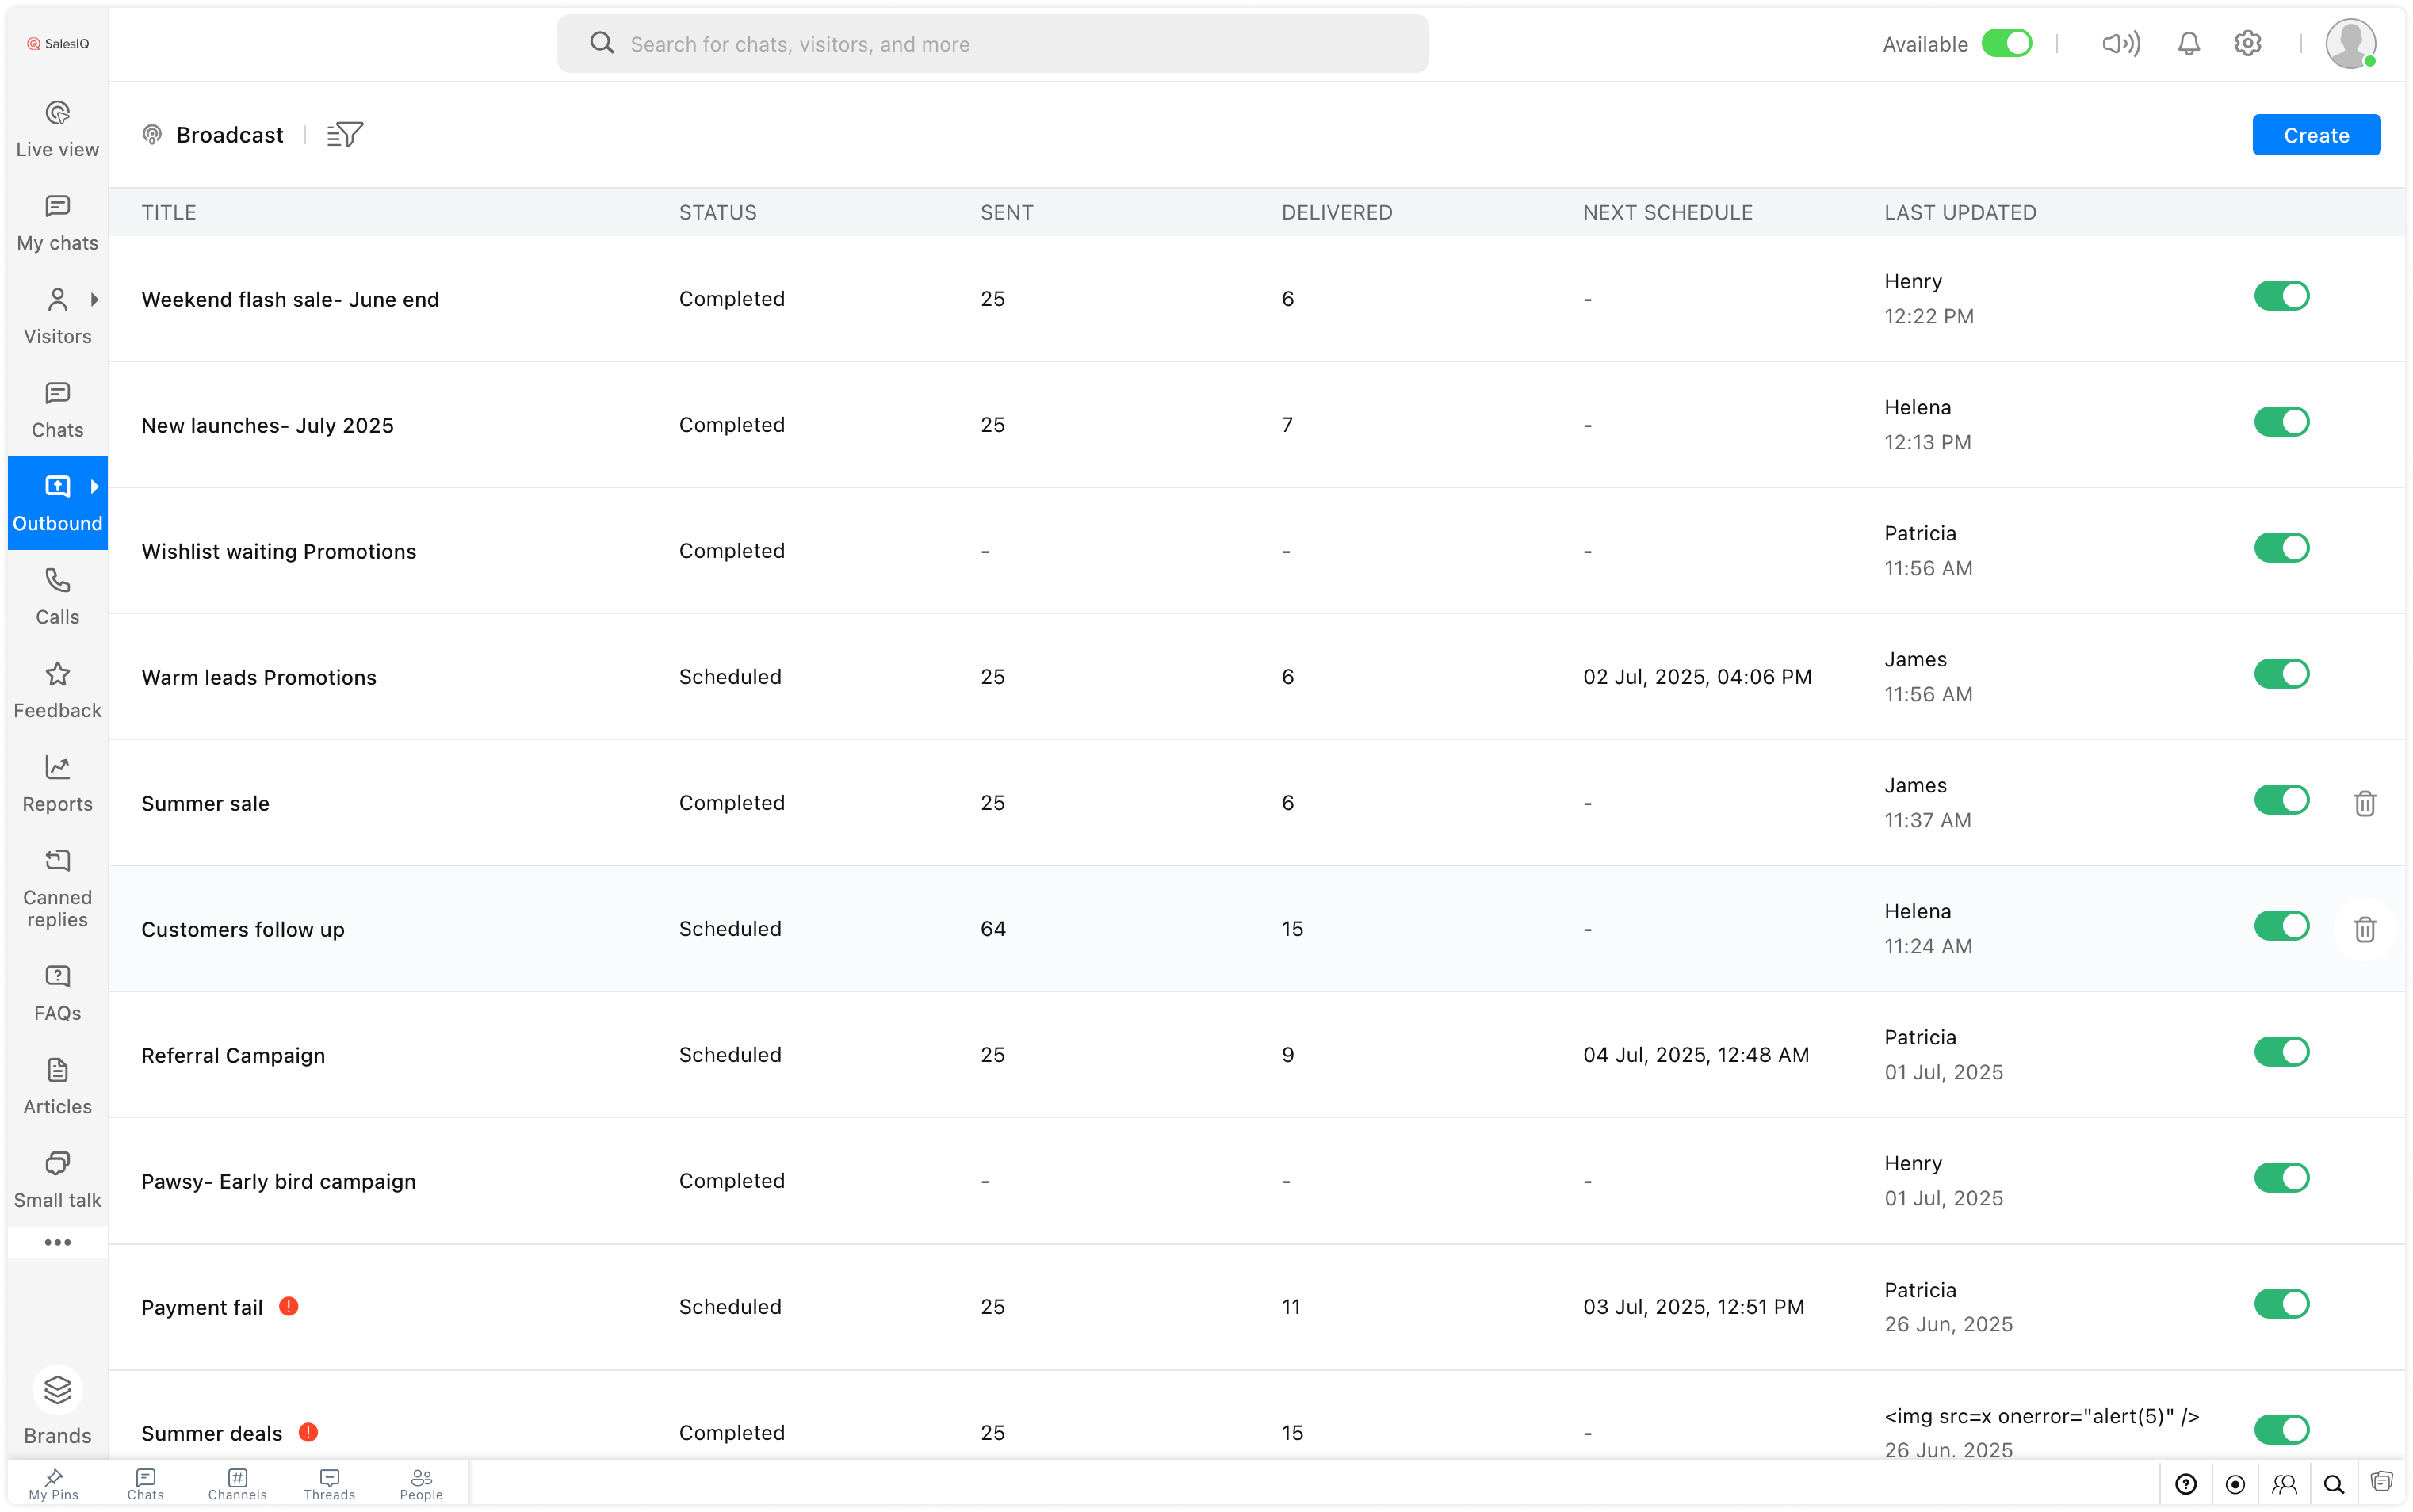Expand the Visitors submenu arrow
This screenshot has width=2413, height=1512.
click(x=95, y=299)
